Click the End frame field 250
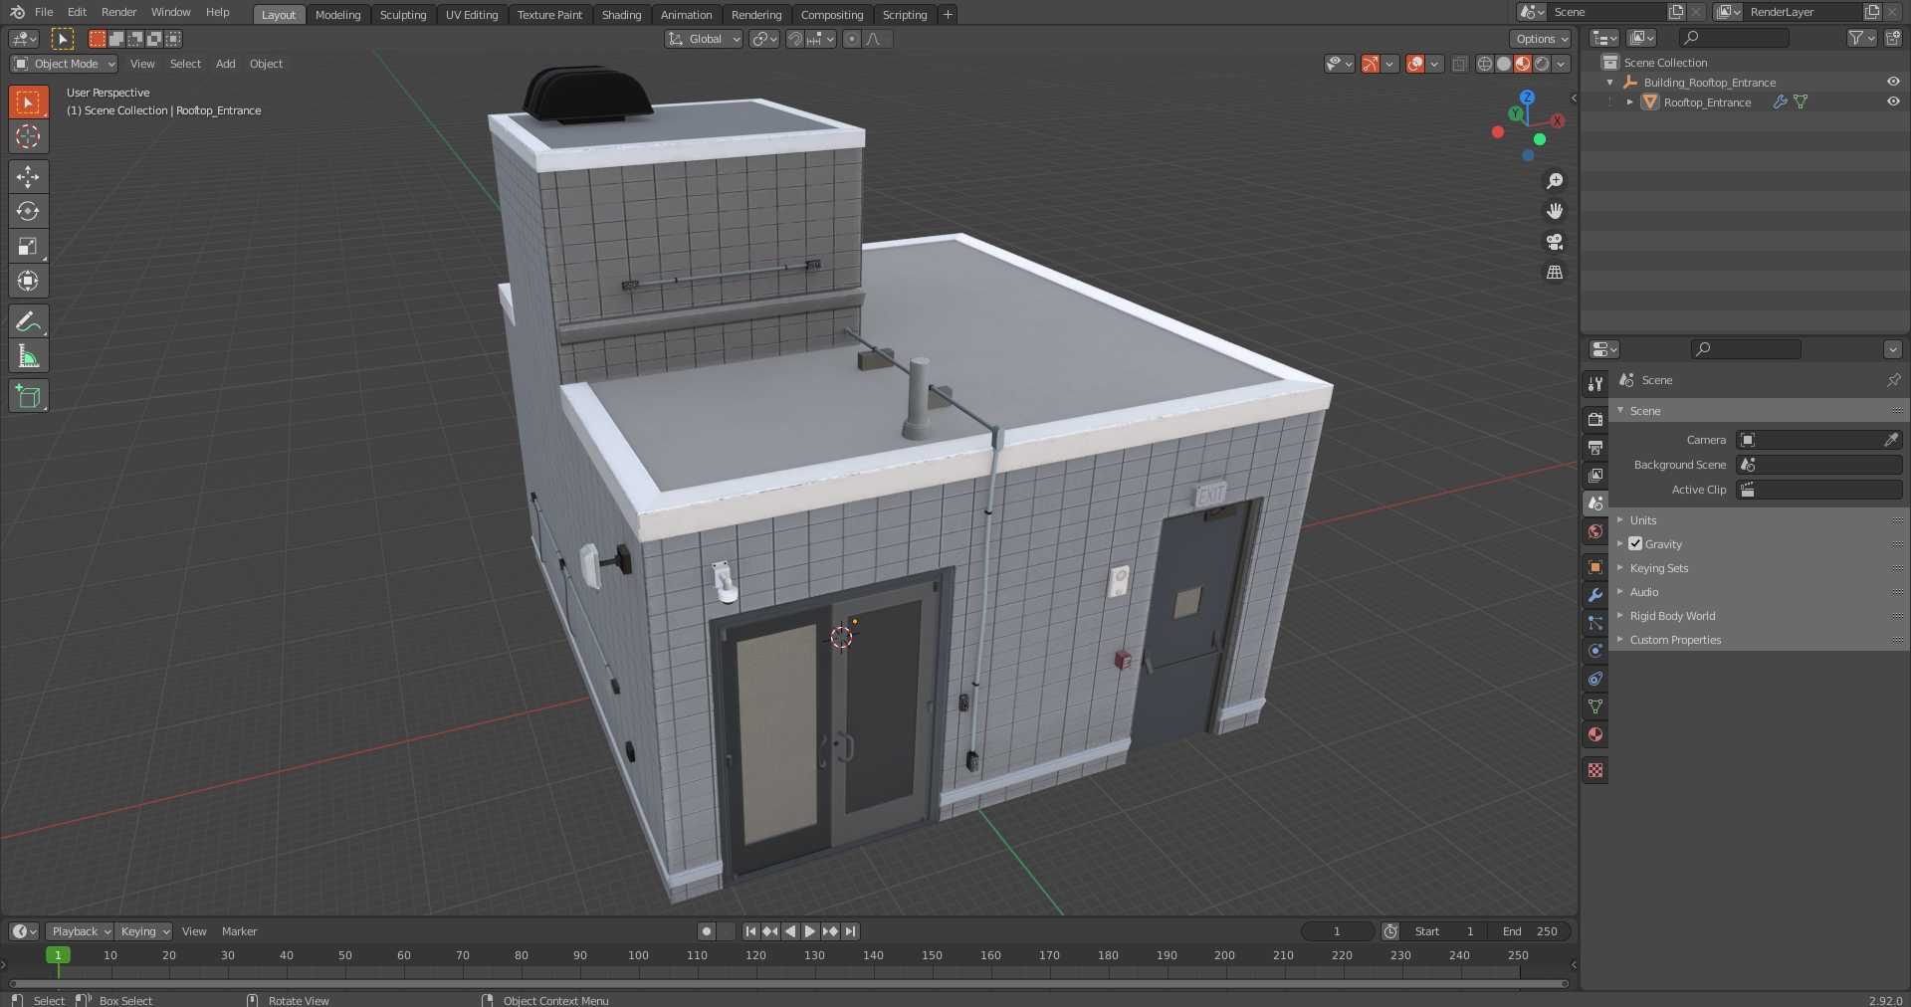 pos(1531,931)
